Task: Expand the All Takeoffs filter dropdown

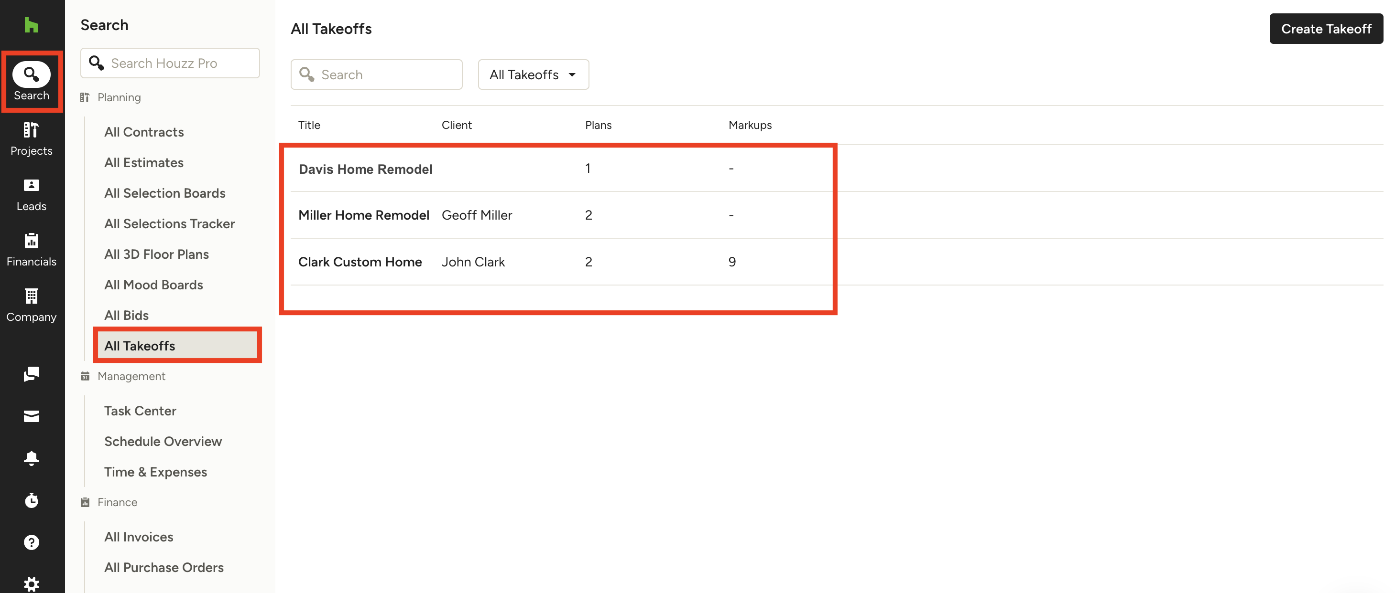Action: click(x=533, y=74)
